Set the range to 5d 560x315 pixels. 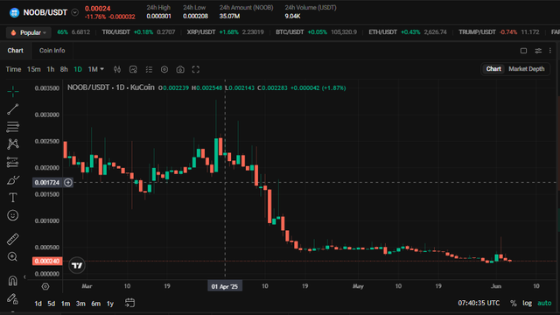[x=52, y=304]
